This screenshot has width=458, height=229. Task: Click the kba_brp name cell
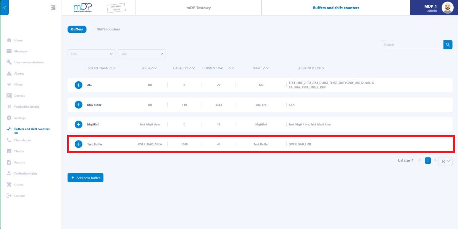261,105
